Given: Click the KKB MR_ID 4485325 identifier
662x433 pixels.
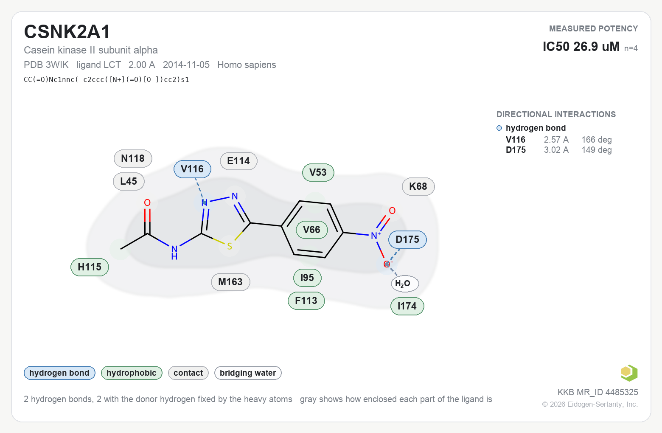Looking at the screenshot, I should [x=597, y=392].
